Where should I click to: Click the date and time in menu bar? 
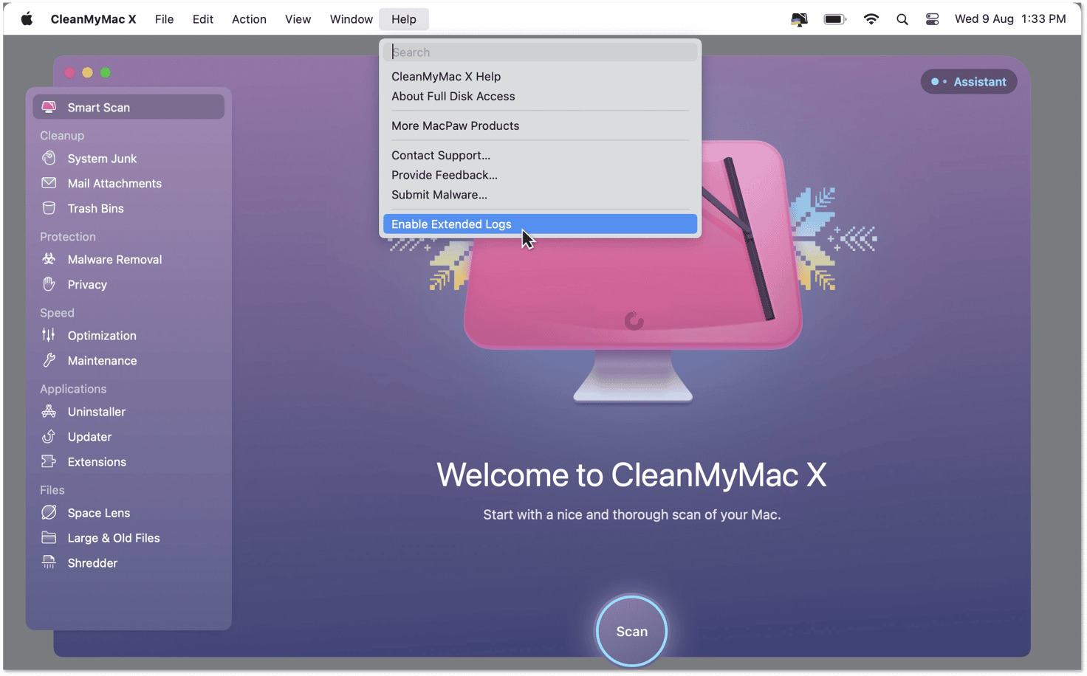1010,19
